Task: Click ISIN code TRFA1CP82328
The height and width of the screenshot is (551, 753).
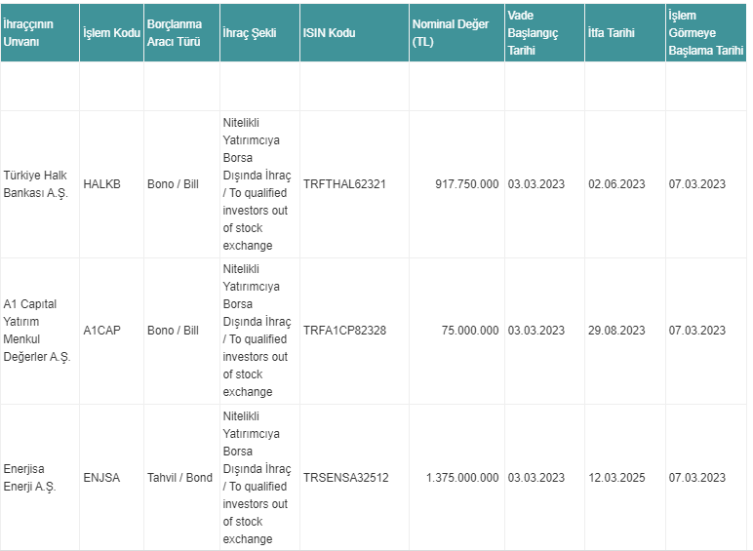Action: tap(344, 331)
